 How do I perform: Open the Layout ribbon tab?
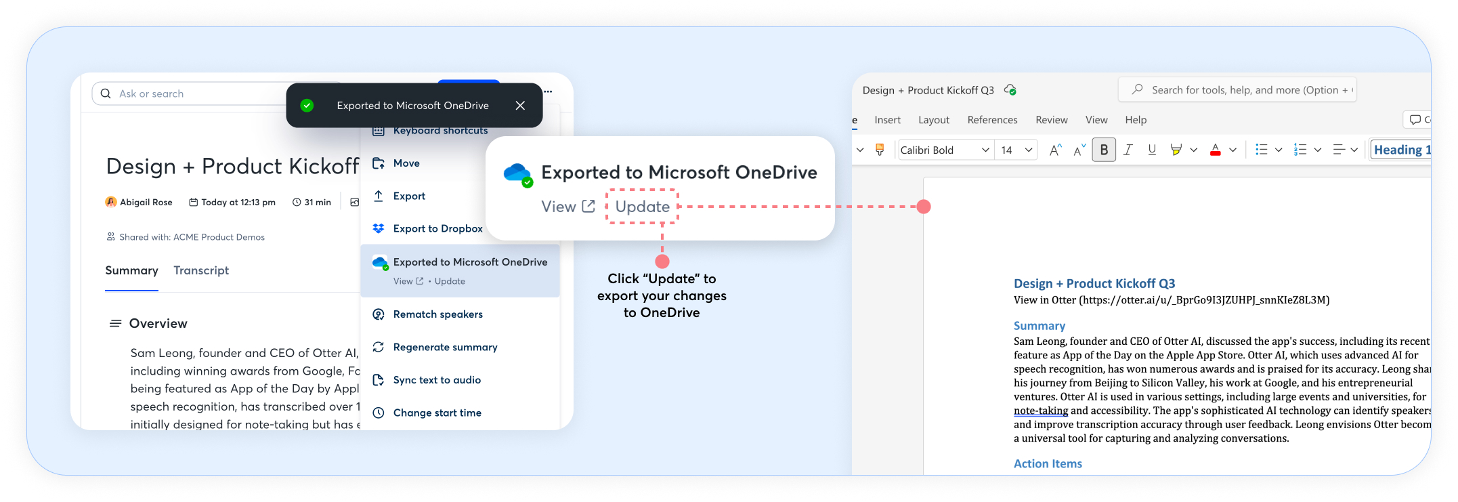pyautogui.click(x=934, y=120)
